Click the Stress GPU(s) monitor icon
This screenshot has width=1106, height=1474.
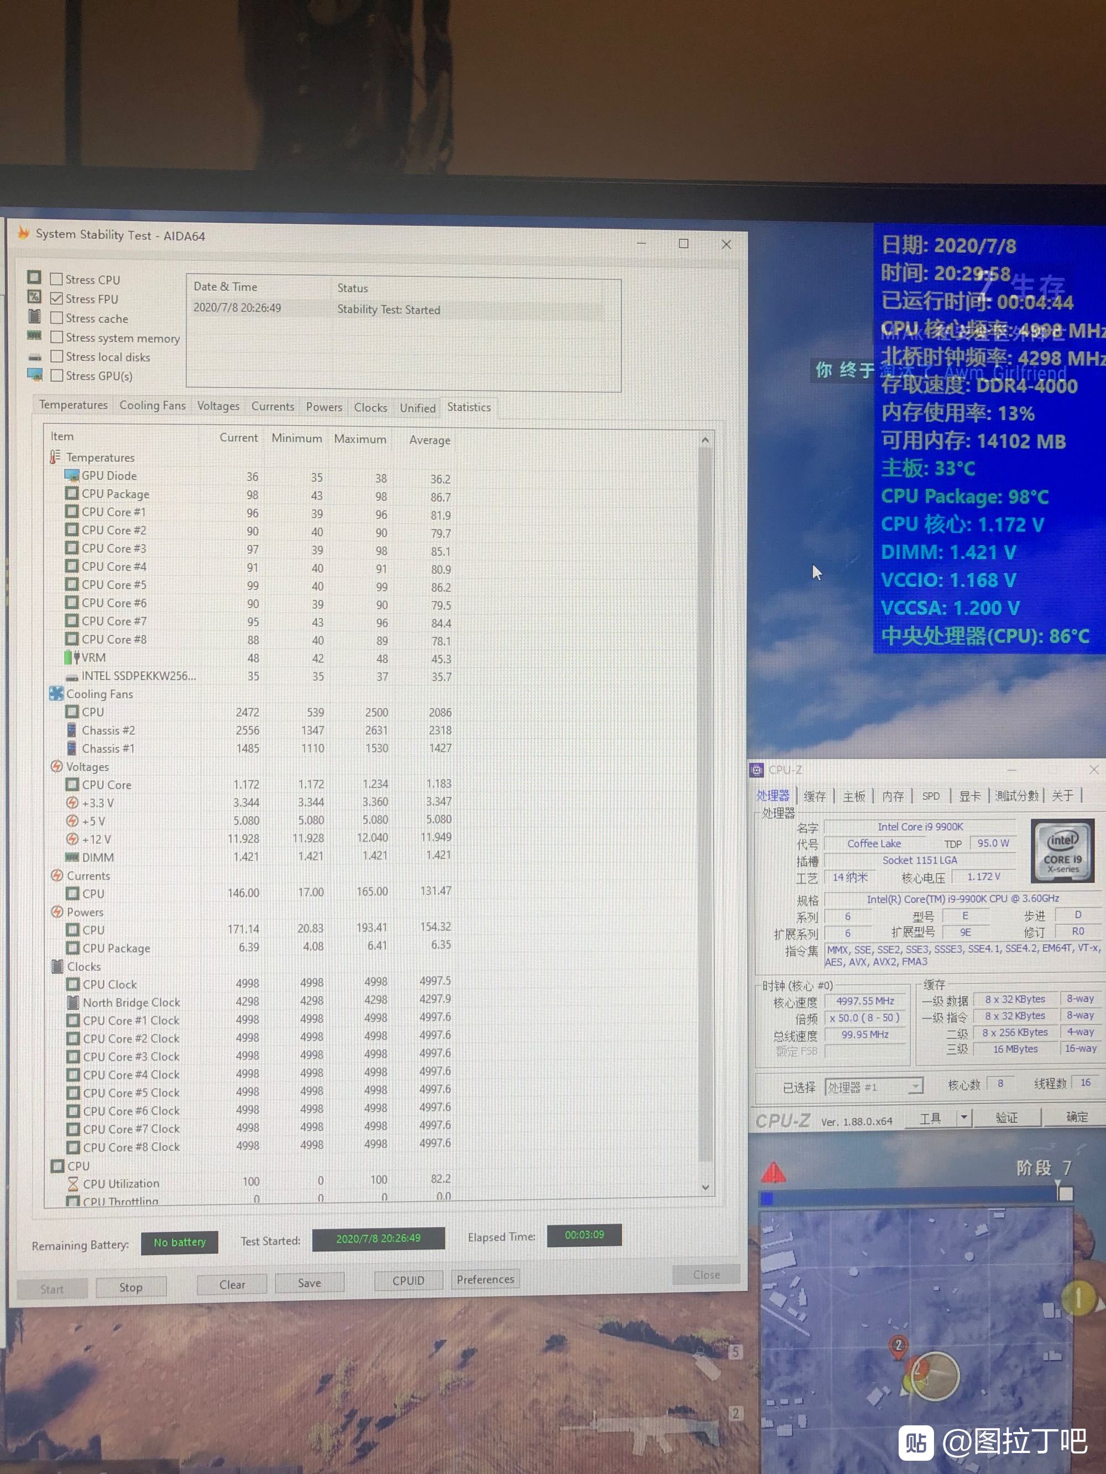pyautogui.click(x=35, y=374)
